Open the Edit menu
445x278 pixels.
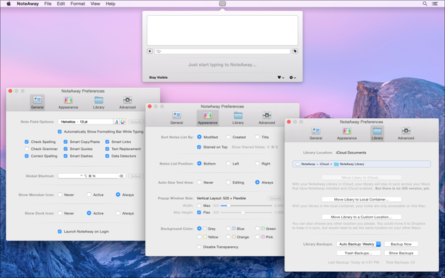(61, 3)
